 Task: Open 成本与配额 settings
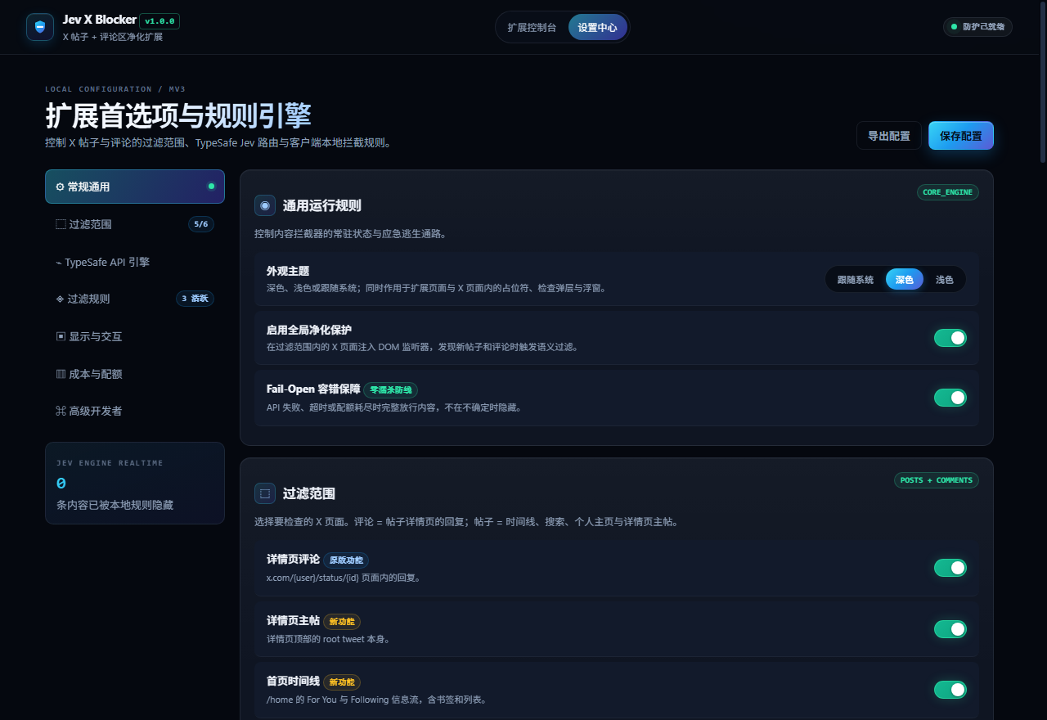[x=135, y=374]
